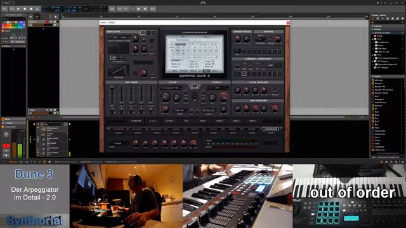Collapse the Location section in browser
The height and width of the screenshot is (228, 406).
[x=372, y=30]
